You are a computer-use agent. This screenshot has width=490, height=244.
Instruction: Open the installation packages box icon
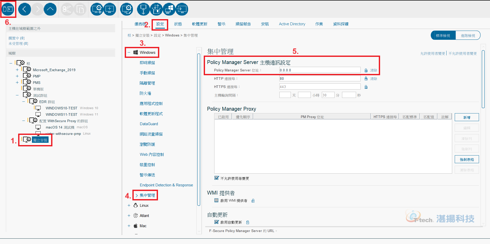[156, 9]
